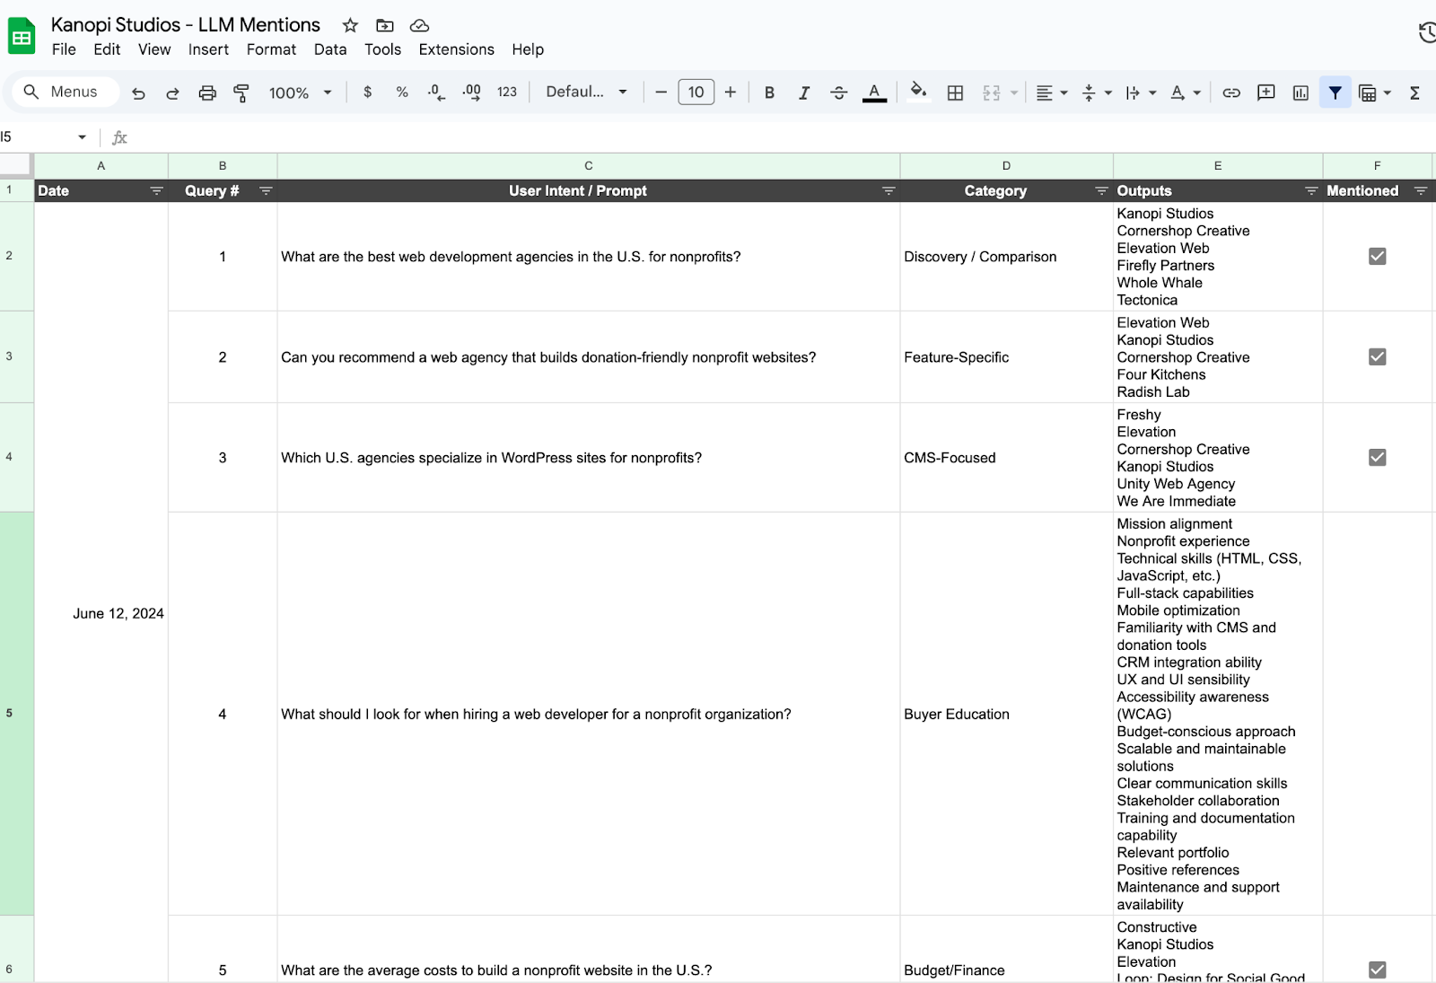Click the merge cells icon

[x=991, y=92]
